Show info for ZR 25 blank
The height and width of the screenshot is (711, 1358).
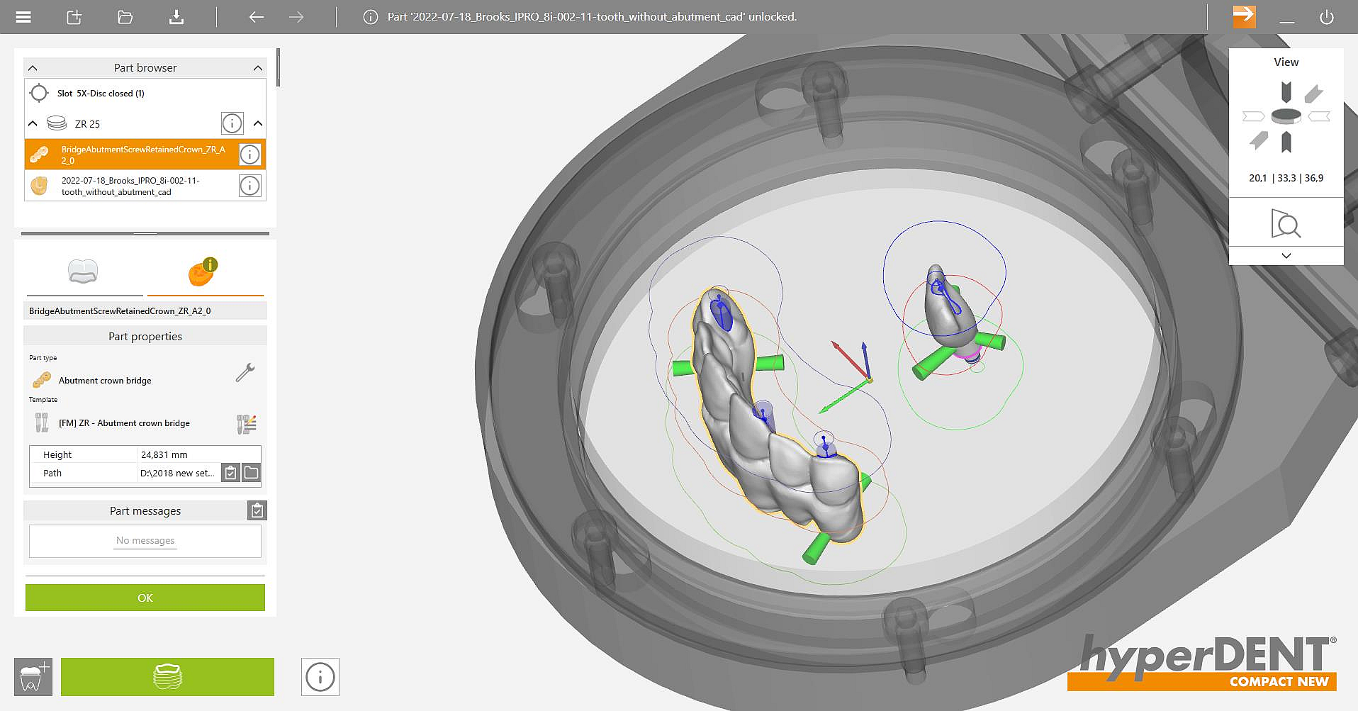tap(232, 123)
